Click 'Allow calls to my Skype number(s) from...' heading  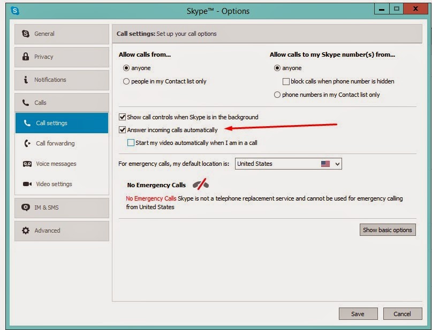pyautogui.click(x=332, y=55)
